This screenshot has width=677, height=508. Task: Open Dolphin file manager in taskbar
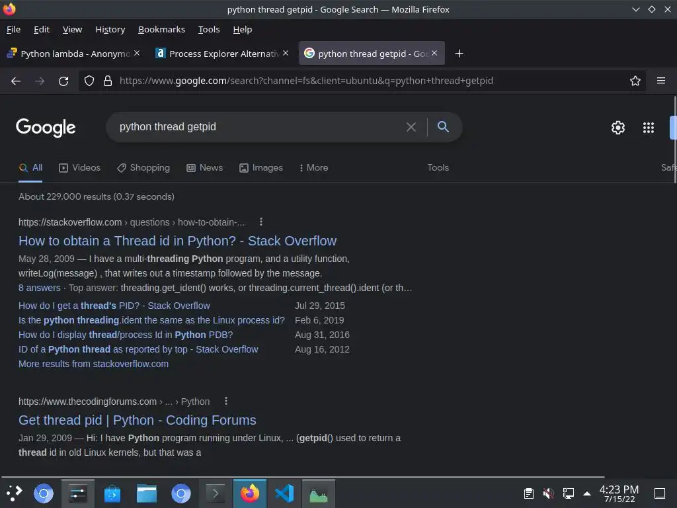(x=147, y=493)
